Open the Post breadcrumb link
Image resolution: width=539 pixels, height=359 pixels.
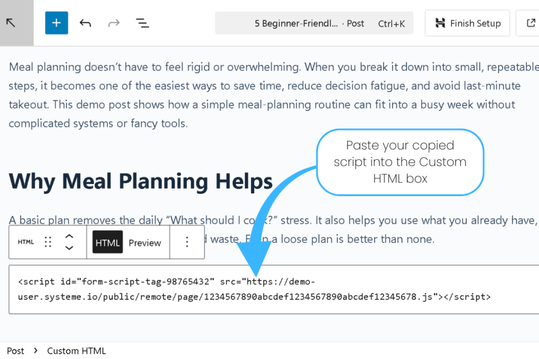[15, 351]
